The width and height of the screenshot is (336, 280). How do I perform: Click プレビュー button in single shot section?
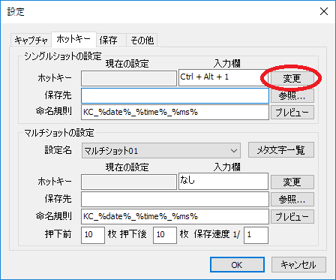(292, 113)
